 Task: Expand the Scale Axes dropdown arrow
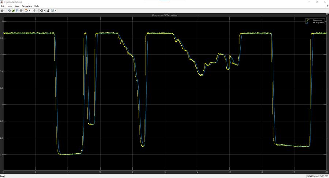pos(44,11)
